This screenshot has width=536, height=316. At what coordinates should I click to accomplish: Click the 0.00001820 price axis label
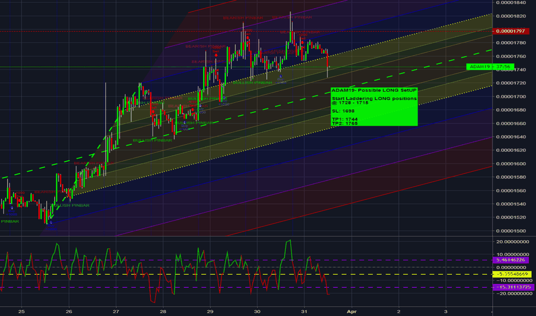pyautogui.click(x=511, y=16)
